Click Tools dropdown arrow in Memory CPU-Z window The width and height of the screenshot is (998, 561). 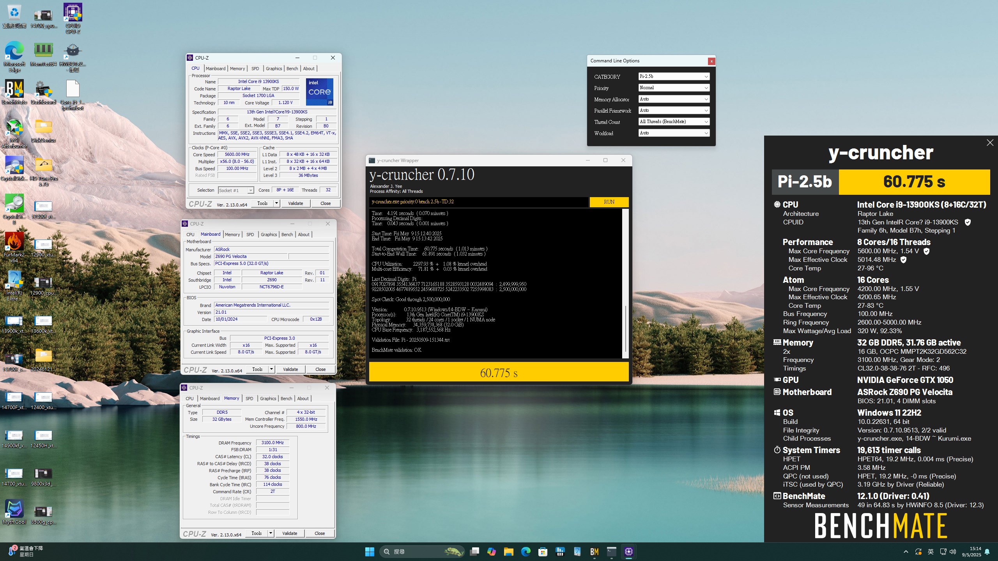[271, 533]
